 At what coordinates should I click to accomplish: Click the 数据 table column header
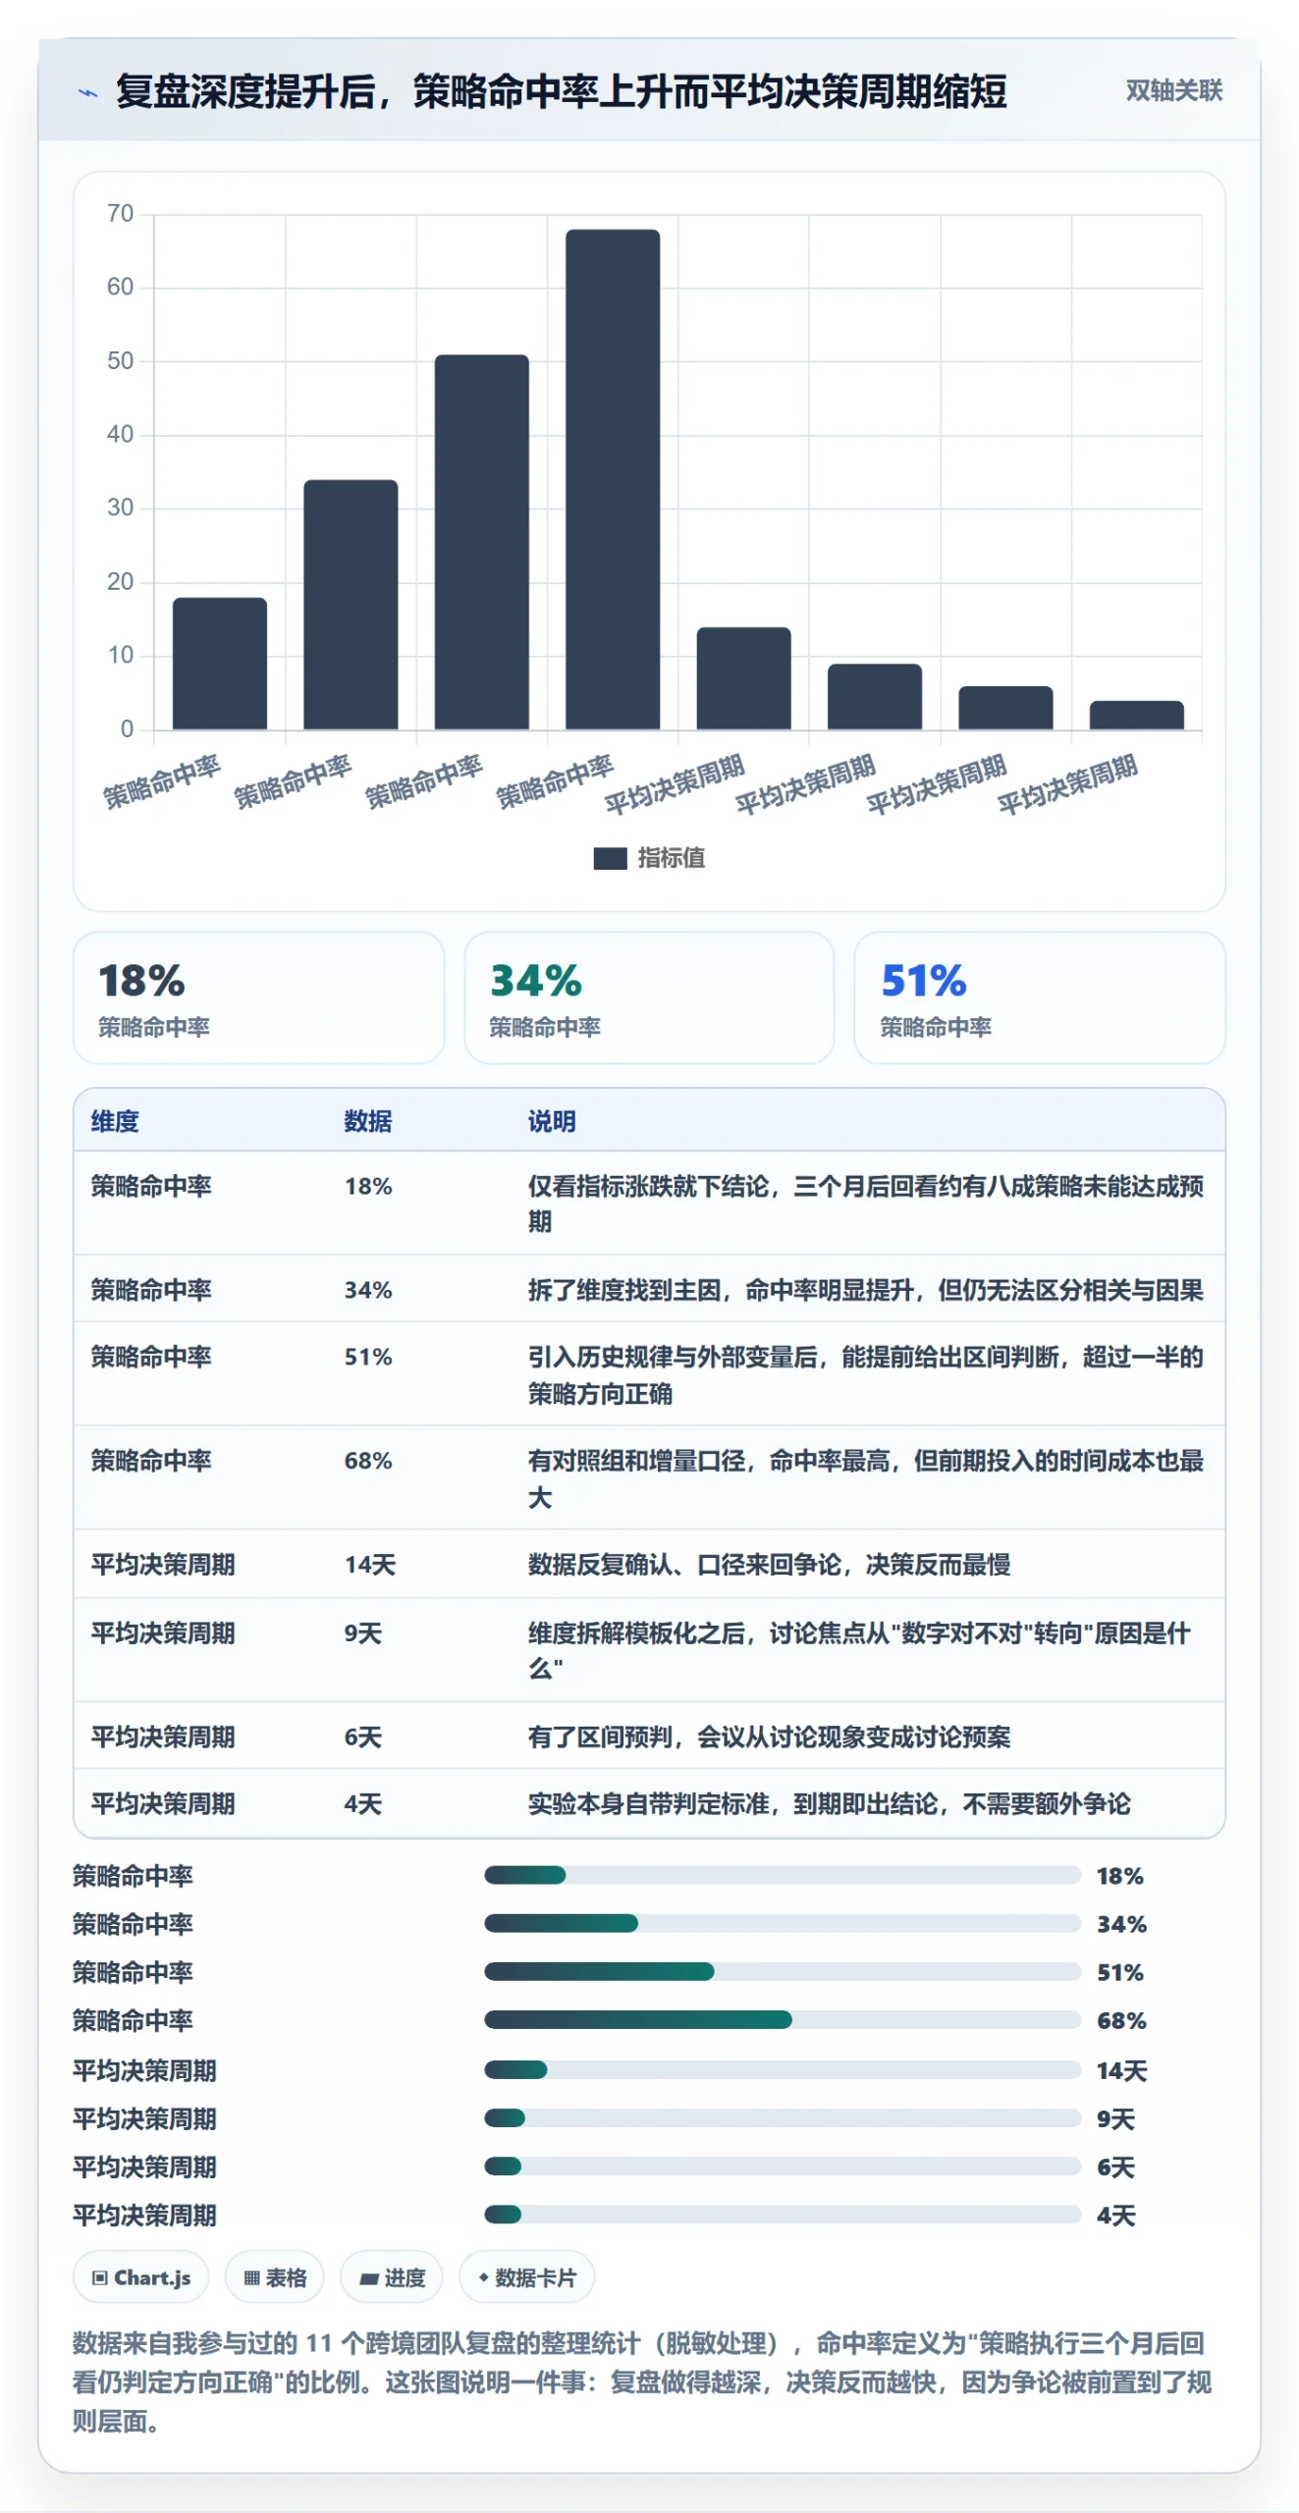[x=368, y=1121]
